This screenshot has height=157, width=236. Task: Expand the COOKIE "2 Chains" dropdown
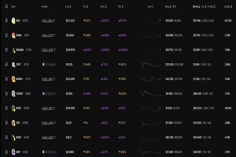pyautogui.click(x=50, y=94)
